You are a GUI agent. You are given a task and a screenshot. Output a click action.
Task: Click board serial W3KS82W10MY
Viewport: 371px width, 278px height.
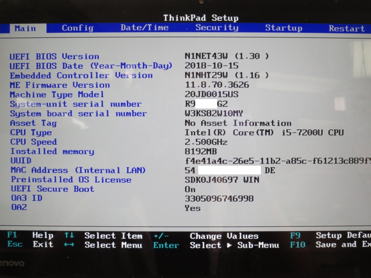pyautogui.click(x=214, y=113)
